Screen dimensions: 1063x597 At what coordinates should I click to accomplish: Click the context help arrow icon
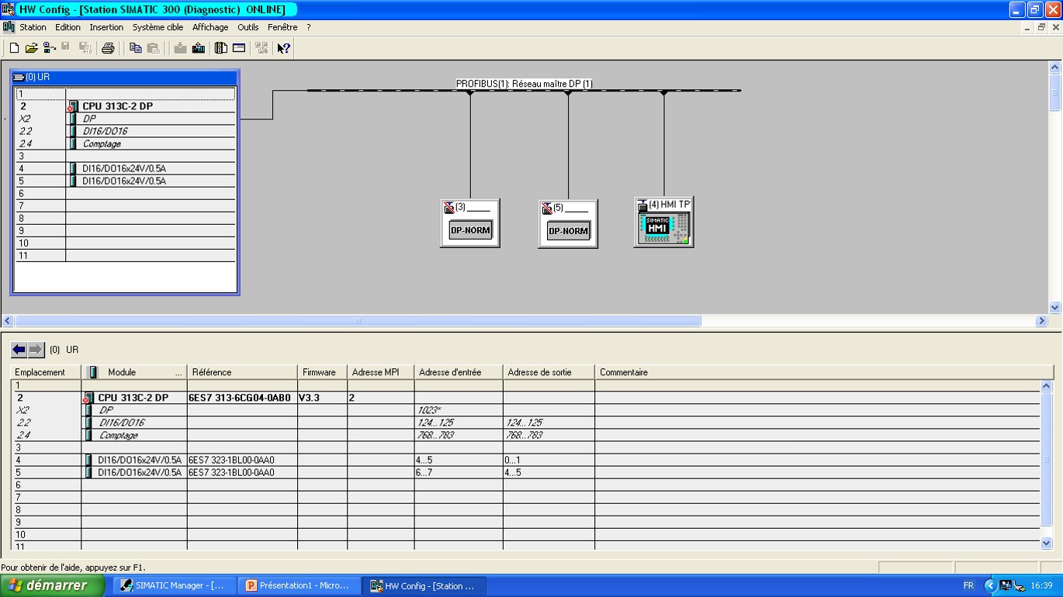(x=284, y=48)
